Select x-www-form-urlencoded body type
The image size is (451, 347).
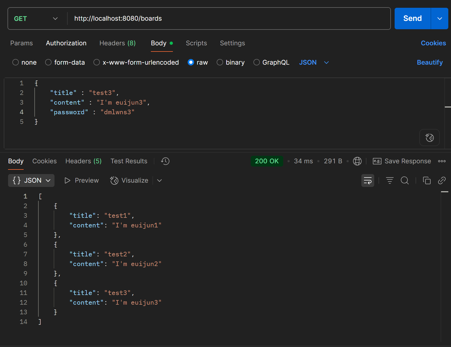[97, 62]
